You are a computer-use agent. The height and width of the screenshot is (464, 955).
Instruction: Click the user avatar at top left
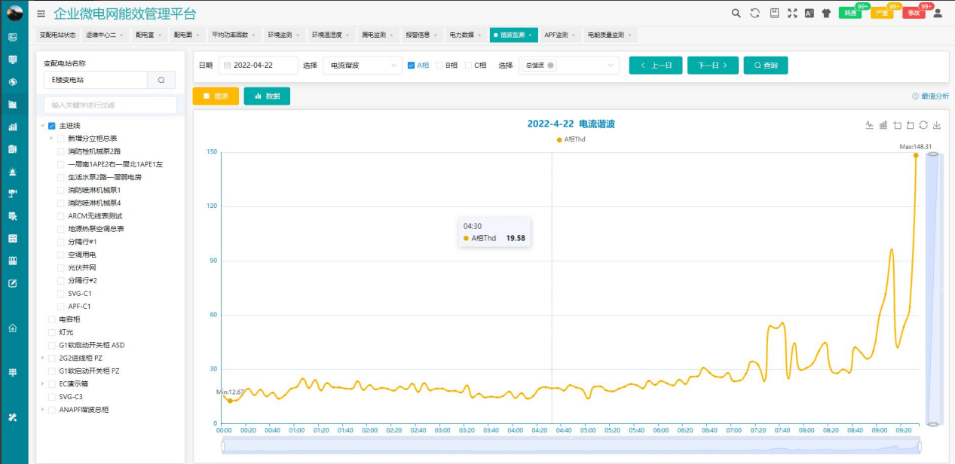tap(14, 13)
